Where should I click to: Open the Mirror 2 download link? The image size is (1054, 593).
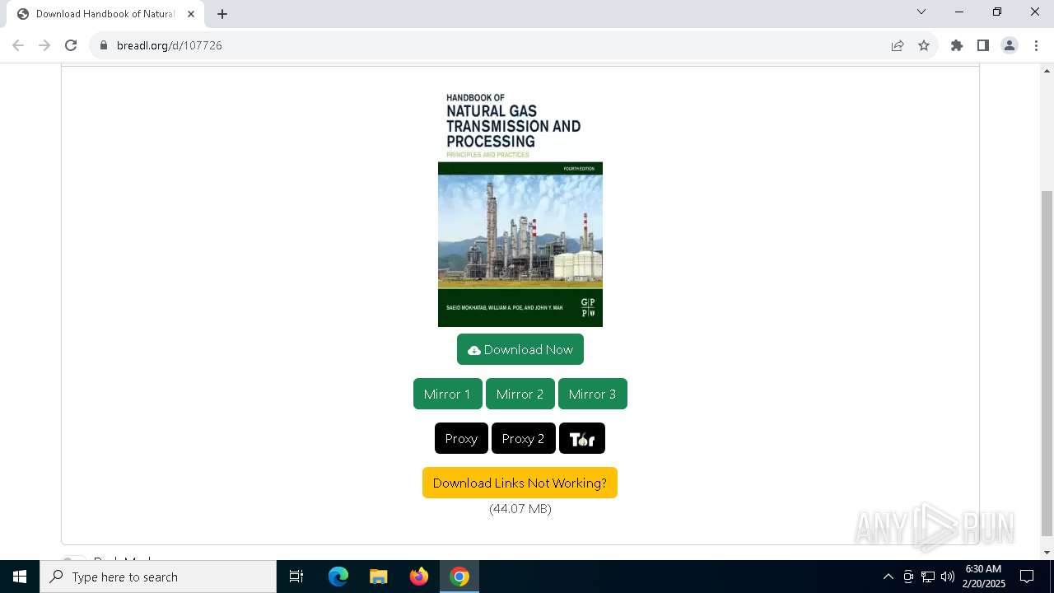[x=520, y=394]
